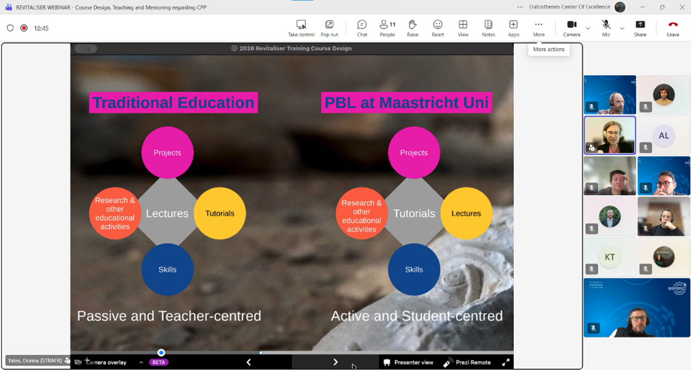Click the PBL at Maastricht Uni heading

[406, 103]
